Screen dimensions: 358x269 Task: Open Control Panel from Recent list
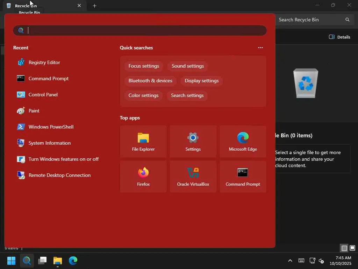click(37, 95)
